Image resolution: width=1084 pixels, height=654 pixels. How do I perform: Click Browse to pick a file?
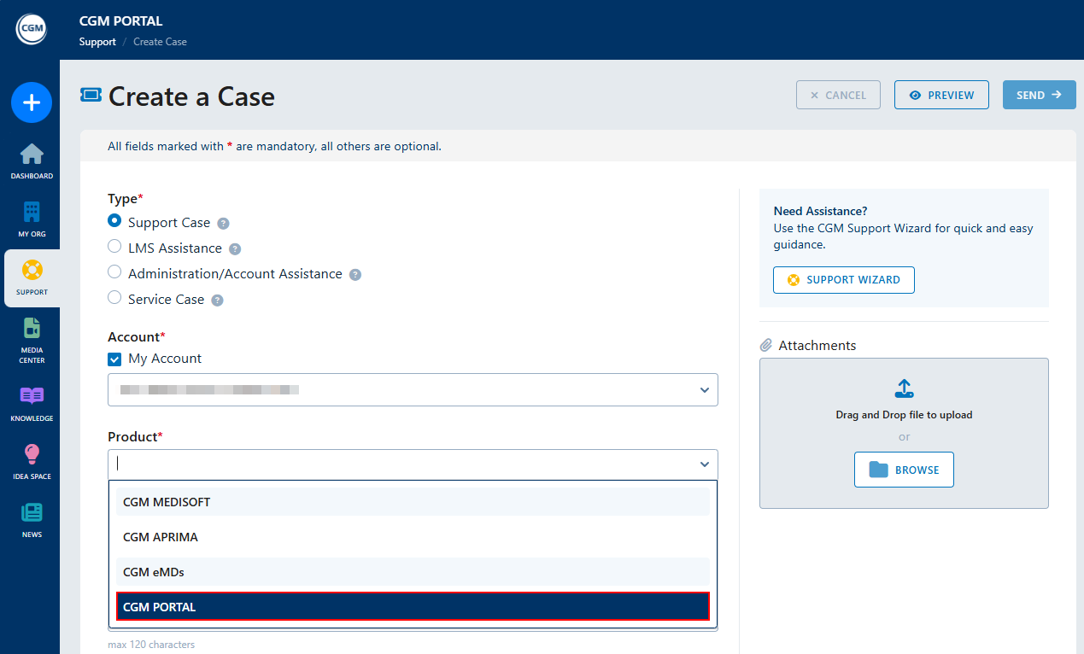(x=904, y=470)
